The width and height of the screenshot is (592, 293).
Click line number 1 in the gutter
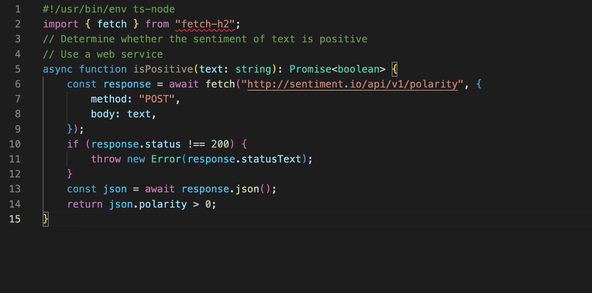(18, 9)
